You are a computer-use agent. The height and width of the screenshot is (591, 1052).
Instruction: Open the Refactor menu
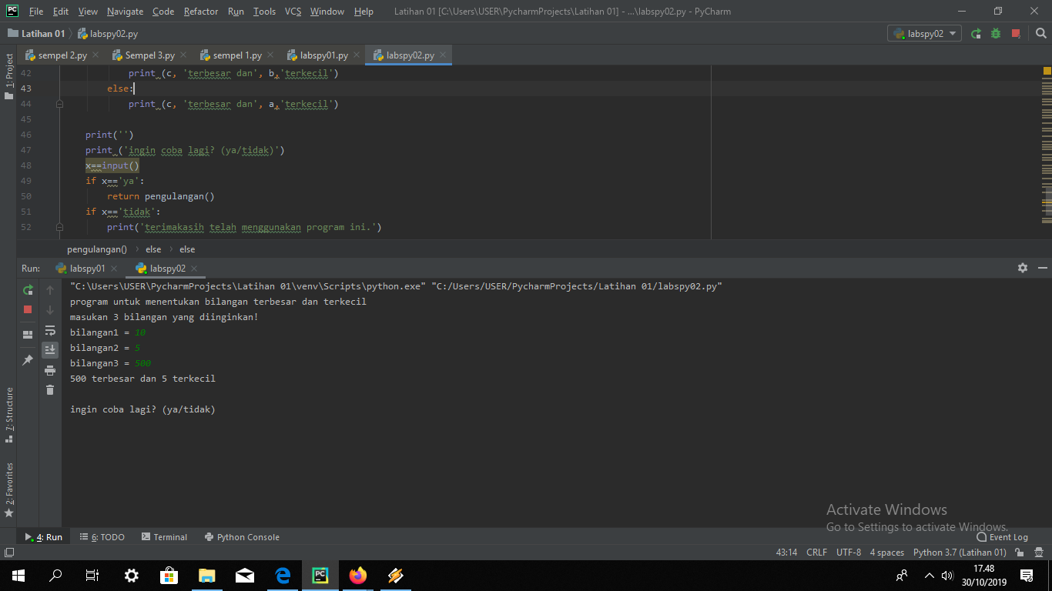click(x=200, y=11)
